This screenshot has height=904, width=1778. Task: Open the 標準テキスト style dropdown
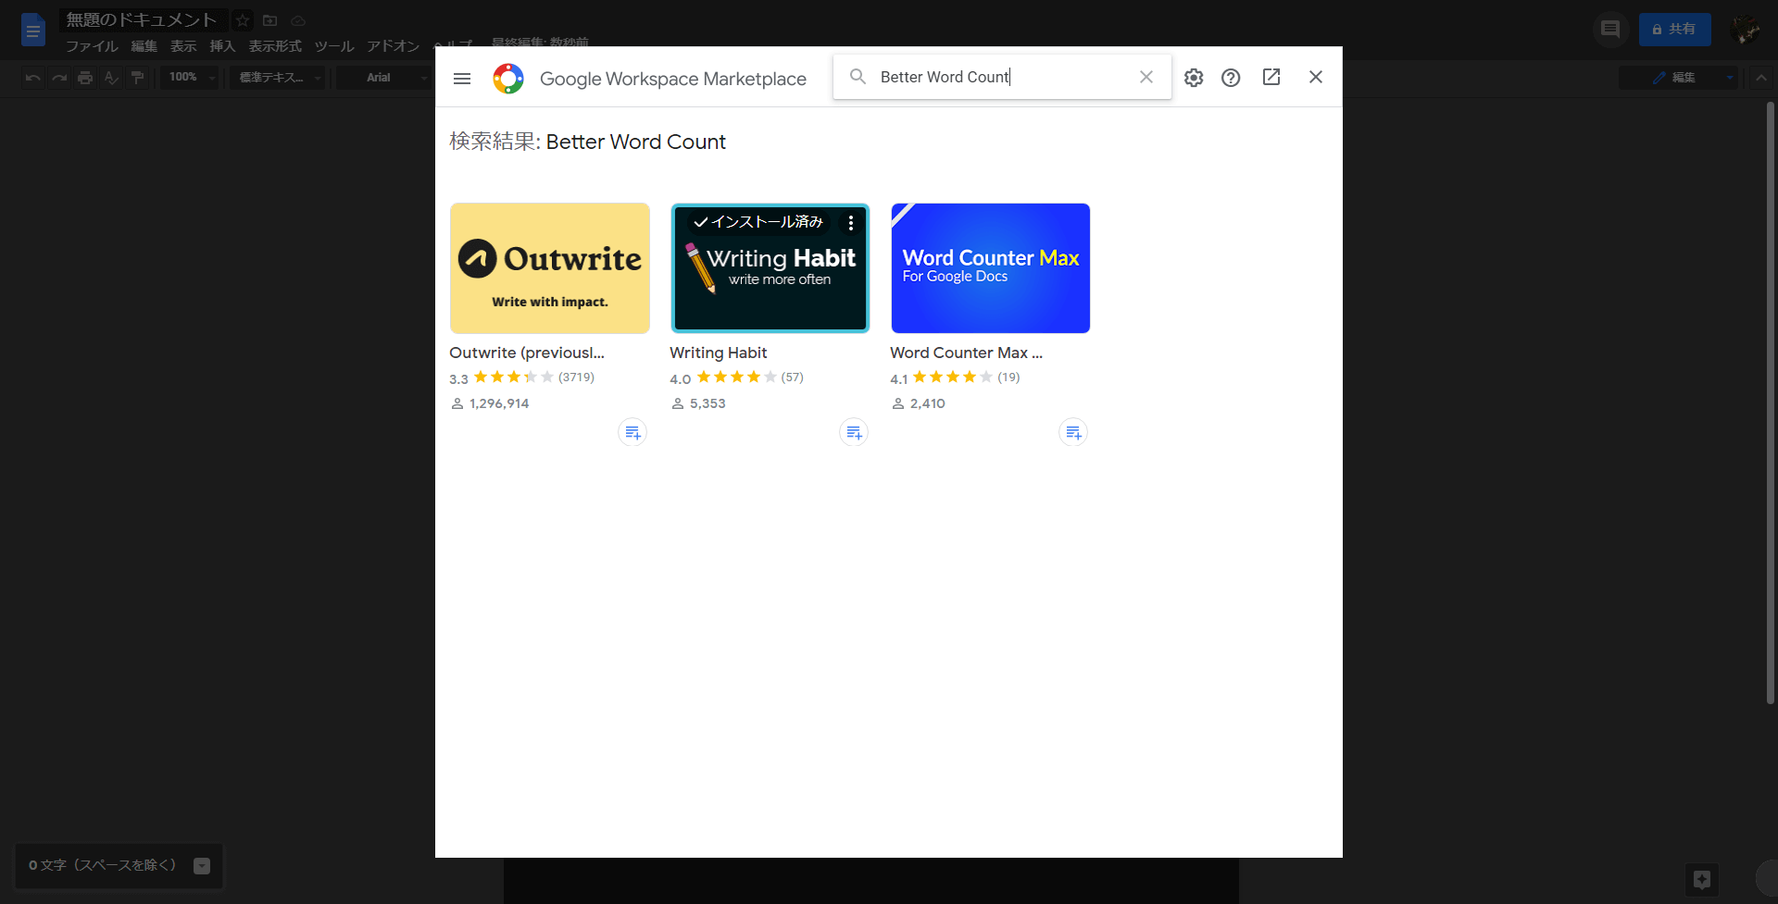(279, 78)
